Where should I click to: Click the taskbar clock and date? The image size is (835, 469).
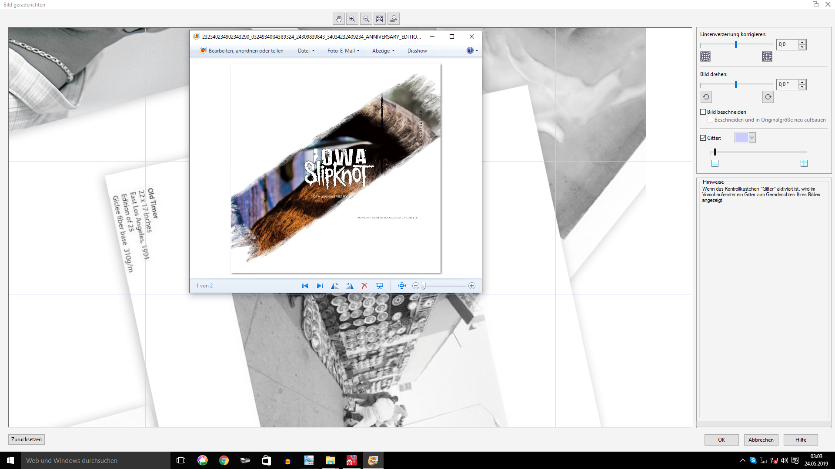click(816, 460)
